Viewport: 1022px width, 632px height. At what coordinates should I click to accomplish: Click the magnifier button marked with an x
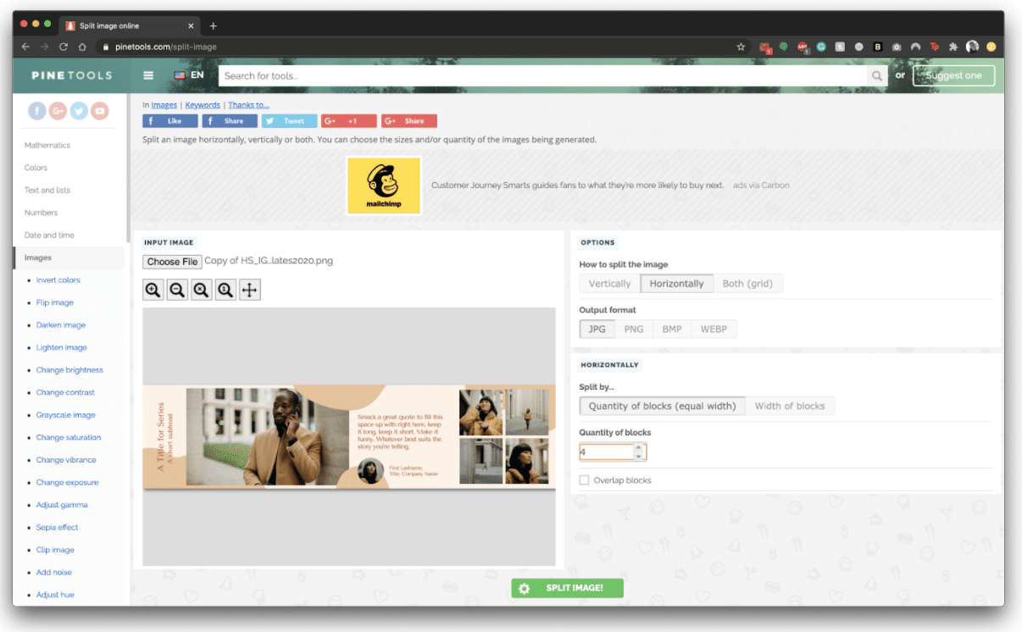[201, 291]
